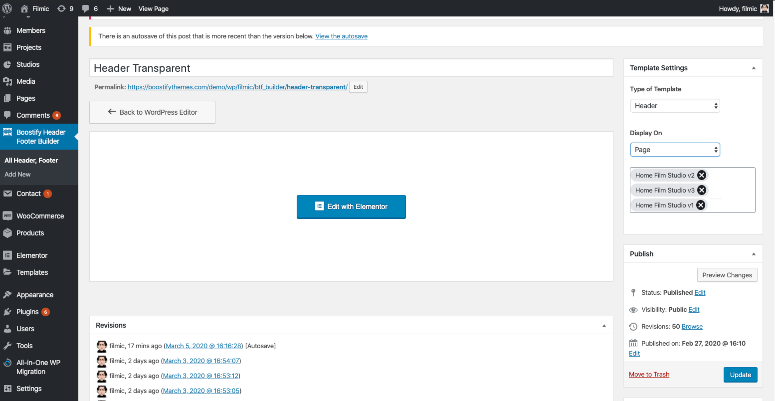Click the Comments sidebar icon
The image size is (775, 401).
tap(7, 115)
